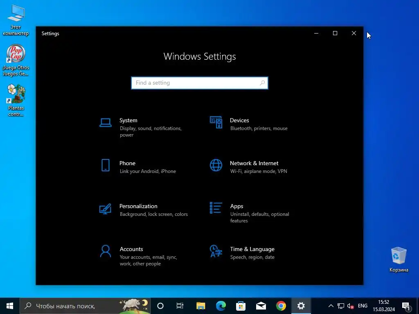The width and height of the screenshot is (419, 314).
Task: Open the Network & Internet globe icon
Action: click(216, 165)
